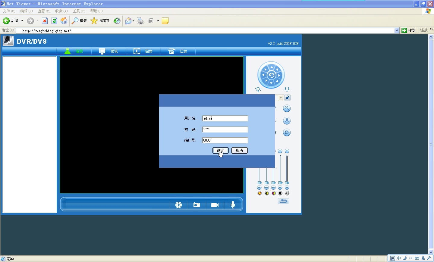Image resolution: width=434 pixels, height=262 pixels.
Task: Go to the Home page icon
Action: coord(64,21)
